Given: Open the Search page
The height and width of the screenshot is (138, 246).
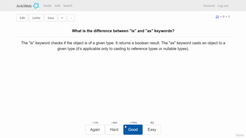Looking at the screenshot, I should pos(68,6).
